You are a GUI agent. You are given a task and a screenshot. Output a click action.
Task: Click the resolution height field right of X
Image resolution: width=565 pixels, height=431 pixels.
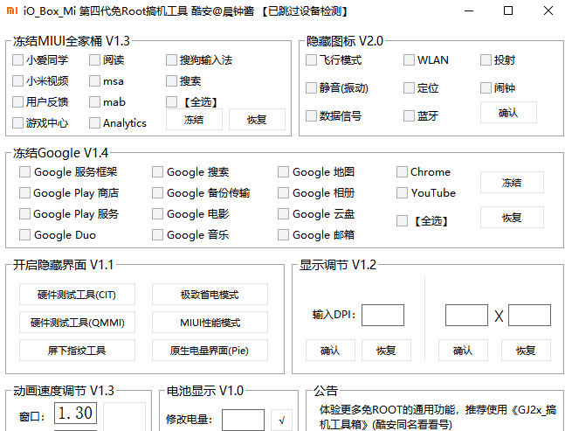click(529, 316)
